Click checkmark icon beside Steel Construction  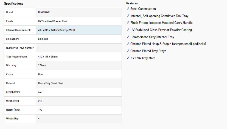128,8
